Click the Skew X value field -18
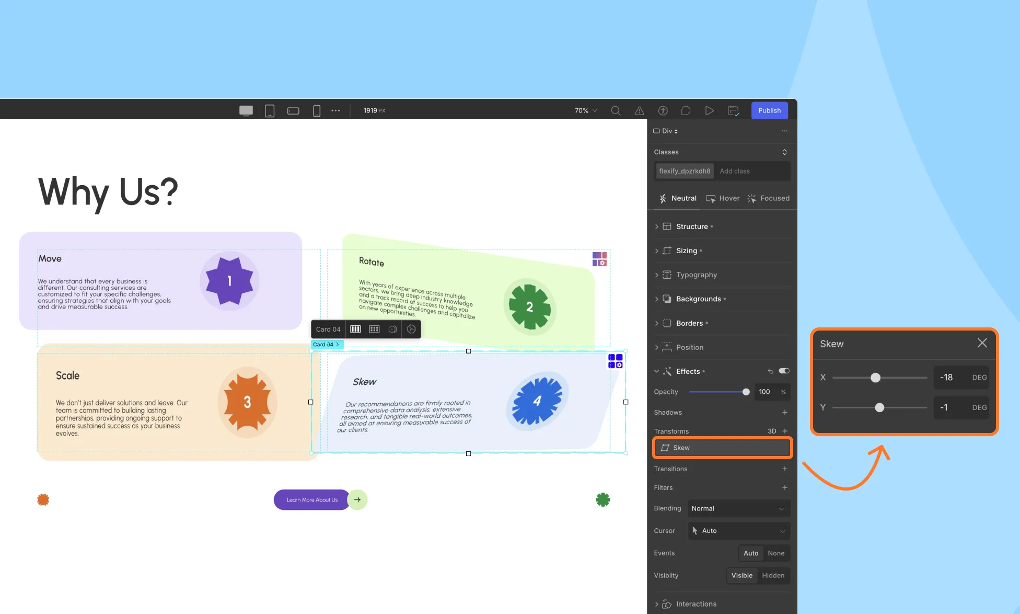Image resolution: width=1020 pixels, height=614 pixels. coord(961,377)
